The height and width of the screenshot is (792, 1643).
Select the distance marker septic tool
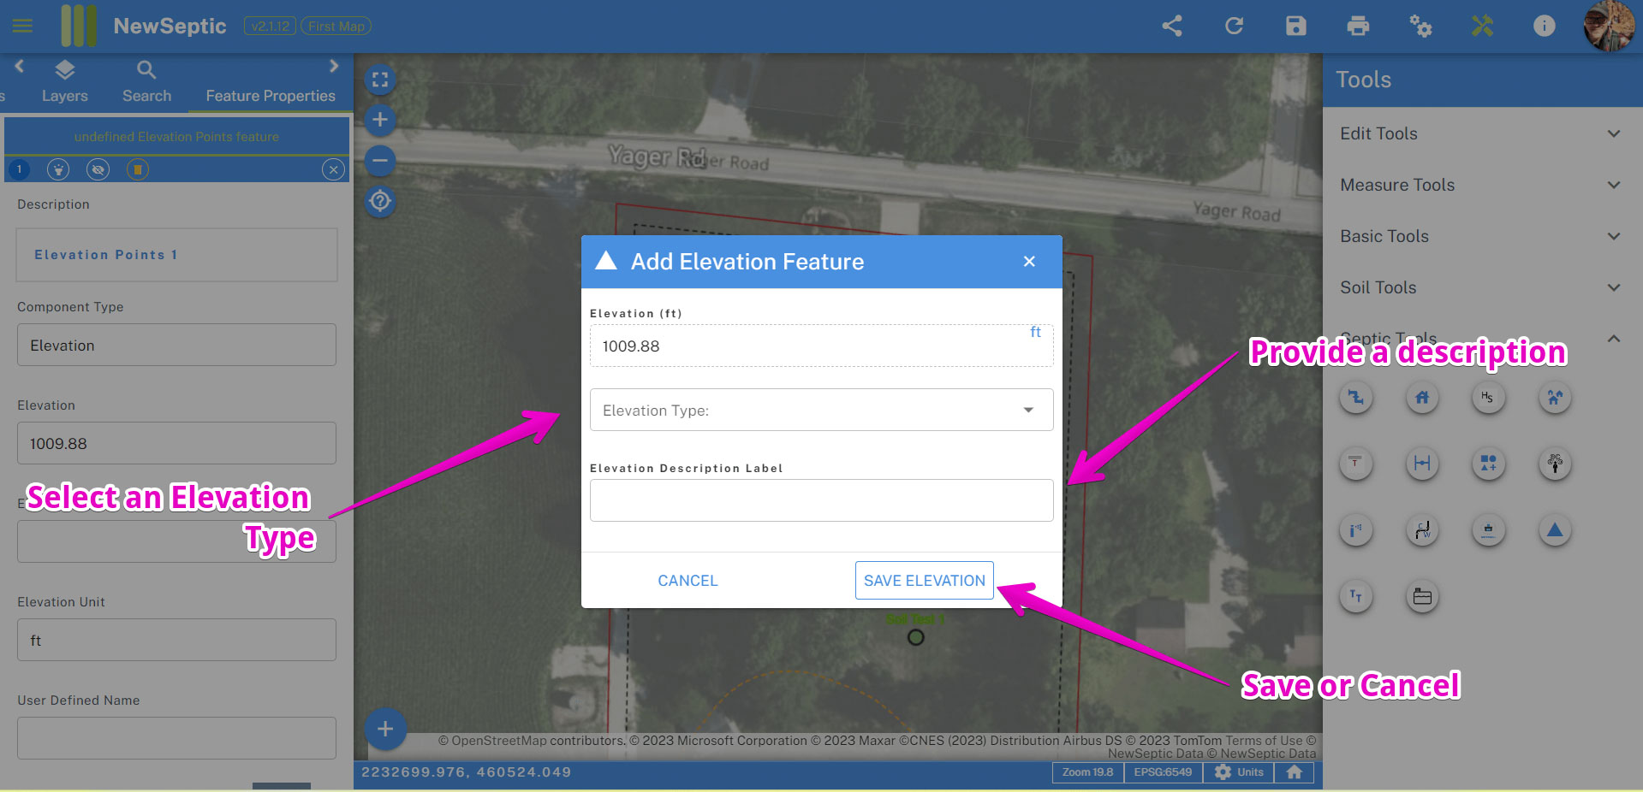coord(1422,464)
